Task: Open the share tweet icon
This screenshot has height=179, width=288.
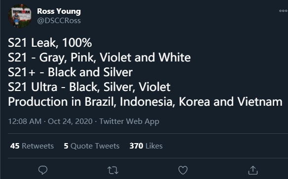Action: [x=253, y=170]
